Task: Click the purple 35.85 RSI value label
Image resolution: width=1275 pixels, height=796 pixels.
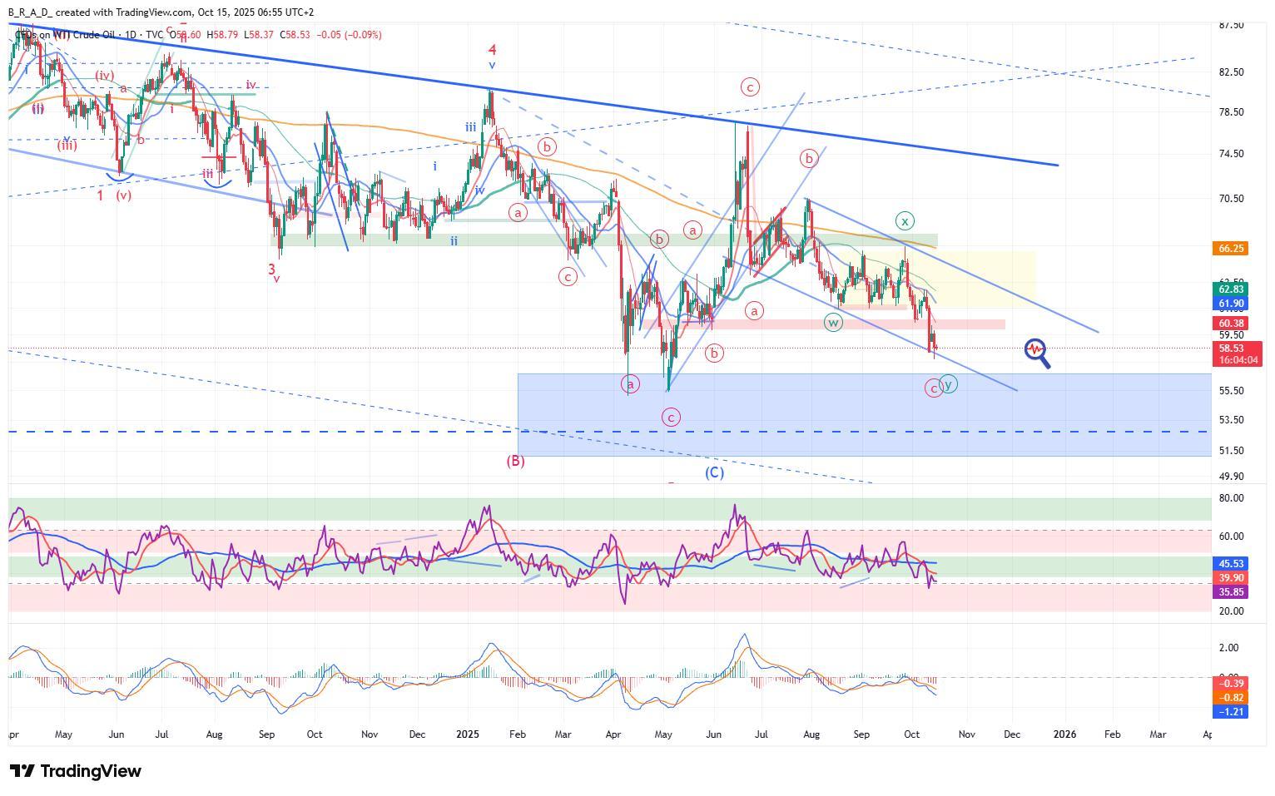Action: 1231,592
